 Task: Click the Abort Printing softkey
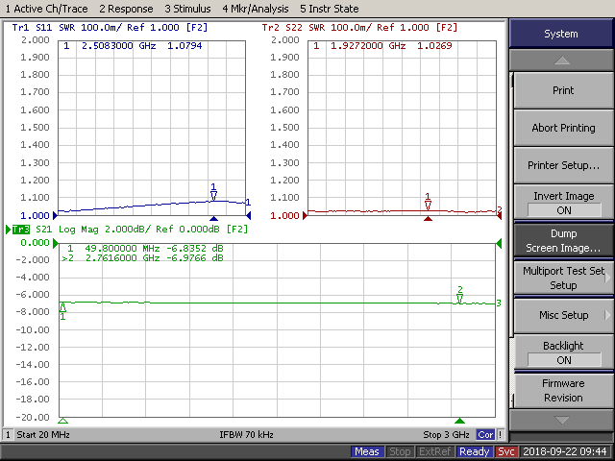(x=563, y=128)
